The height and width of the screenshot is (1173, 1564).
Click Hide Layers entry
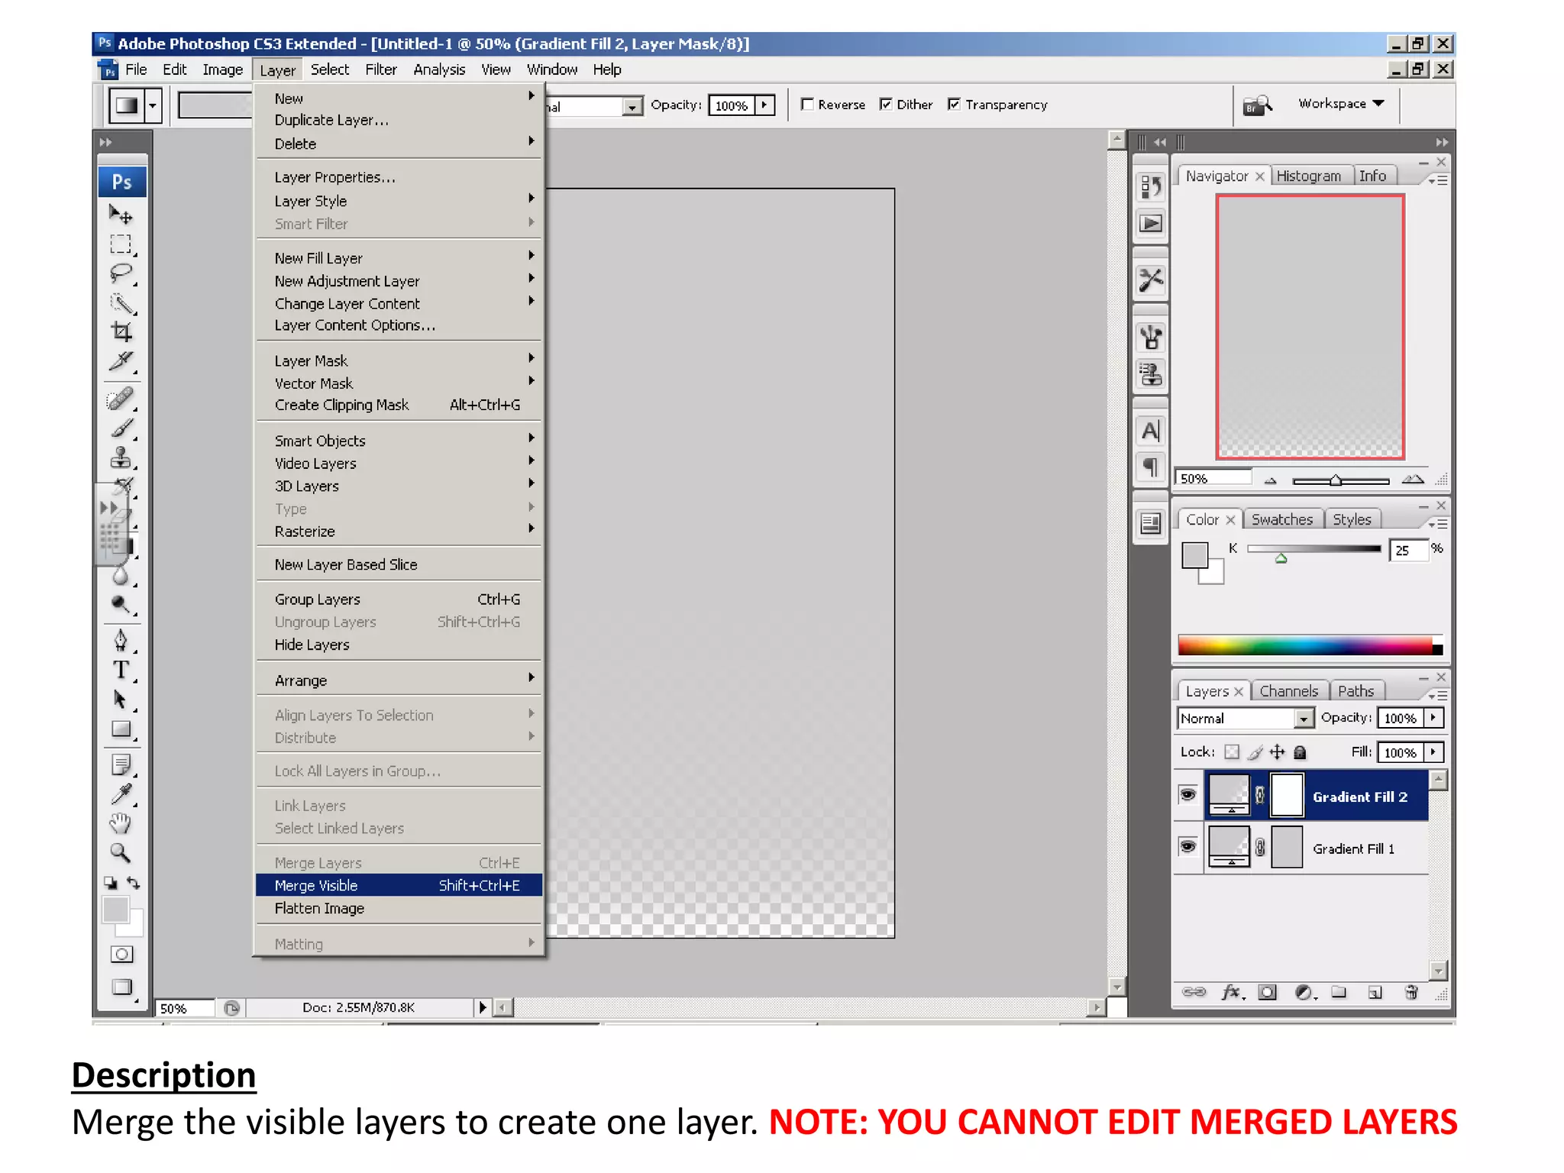(x=399, y=645)
